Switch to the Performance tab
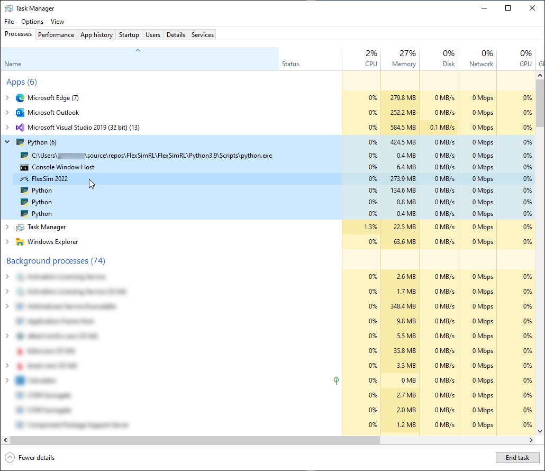 [56, 35]
